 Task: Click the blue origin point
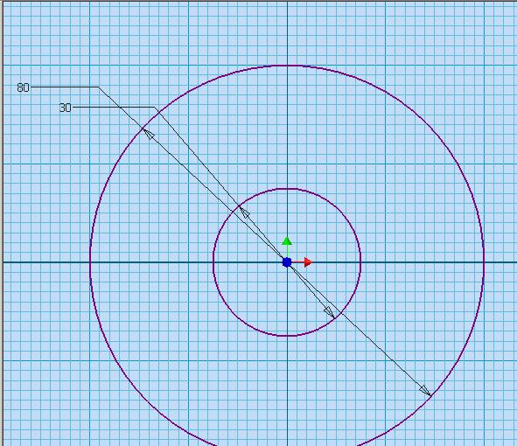click(x=287, y=262)
